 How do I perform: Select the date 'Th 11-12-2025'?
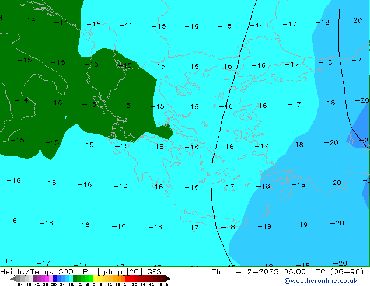tap(245, 272)
